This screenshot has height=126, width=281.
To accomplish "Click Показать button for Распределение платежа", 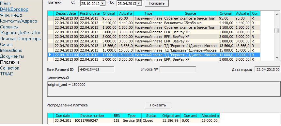I will pyautogui.click(x=158, y=105).
